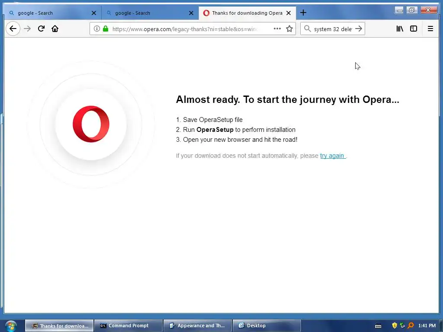Go back to the previous page
This screenshot has width=443, height=332.
13,29
